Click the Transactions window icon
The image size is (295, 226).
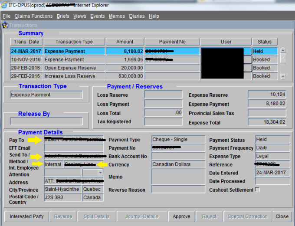tap(6, 25)
